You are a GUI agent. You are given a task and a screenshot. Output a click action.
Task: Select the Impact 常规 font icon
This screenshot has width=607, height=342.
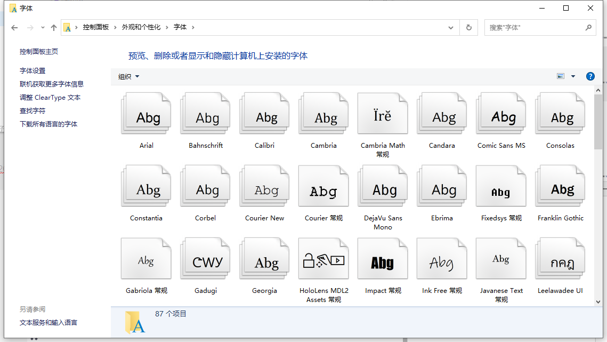(382, 258)
